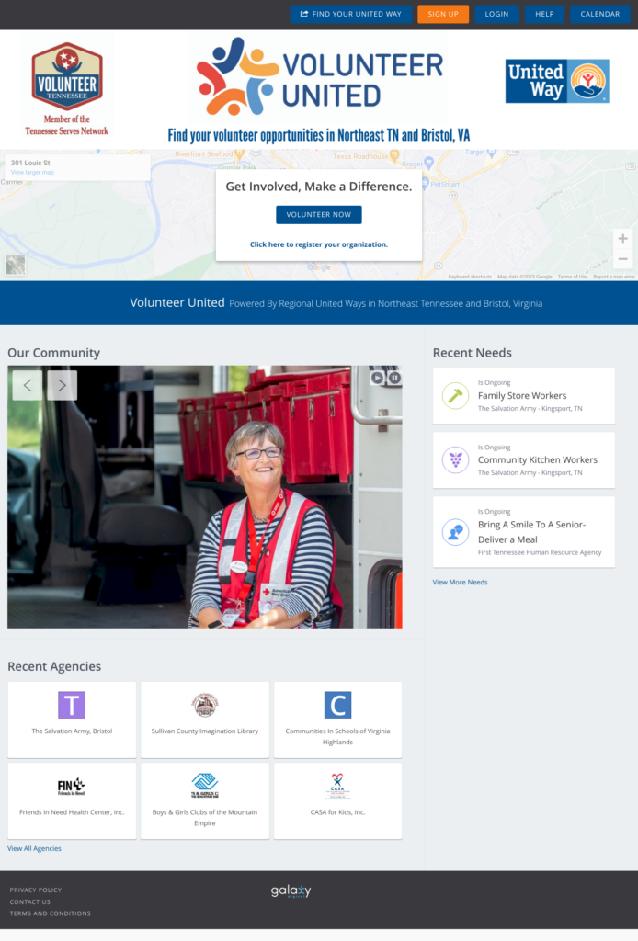
Task: Open the United Way logo link
Action: pyautogui.click(x=557, y=81)
